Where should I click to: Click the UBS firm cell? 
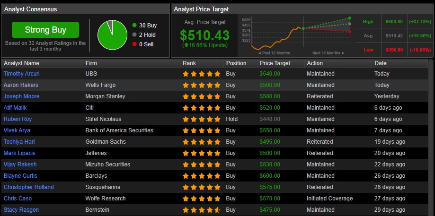[91, 74]
